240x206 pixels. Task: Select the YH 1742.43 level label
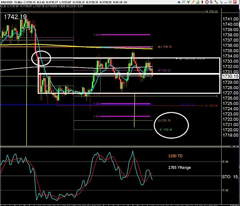[212, 12]
